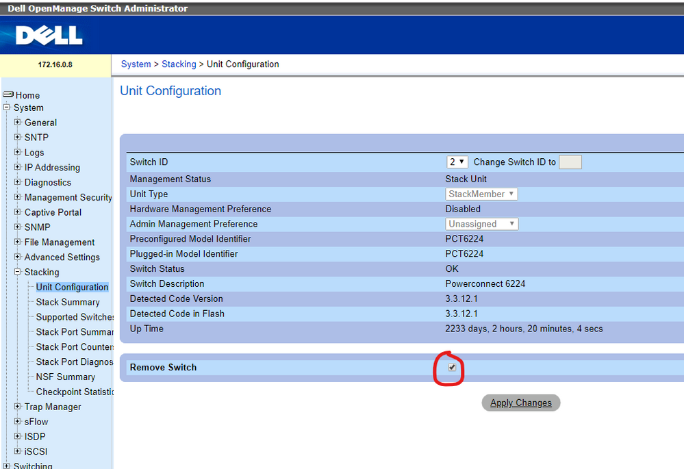Expand the File Management node
Viewport: 684px width, 469px height.
click(17, 242)
